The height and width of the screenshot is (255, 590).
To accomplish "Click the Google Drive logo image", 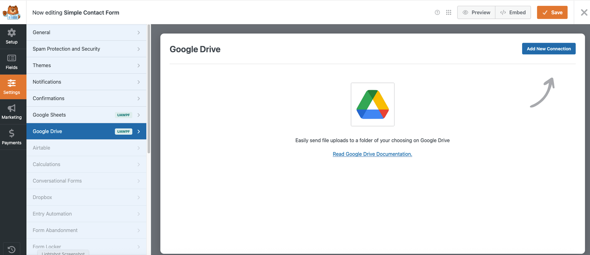I will [372, 104].
